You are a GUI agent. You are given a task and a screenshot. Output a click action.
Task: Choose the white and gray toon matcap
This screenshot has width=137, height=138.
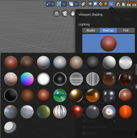(x=11, y=128)
